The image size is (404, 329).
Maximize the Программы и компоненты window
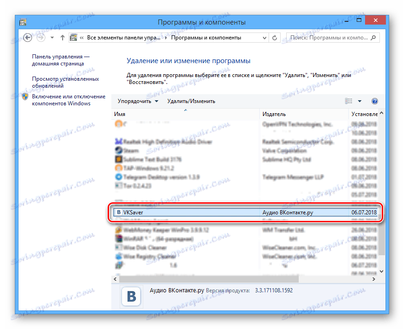(x=359, y=20)
